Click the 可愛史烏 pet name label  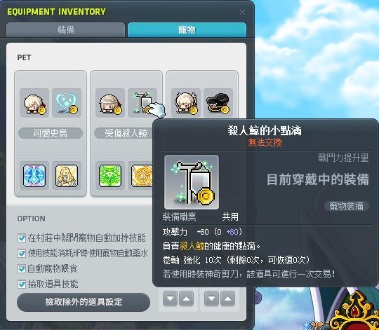pos(51,133)
